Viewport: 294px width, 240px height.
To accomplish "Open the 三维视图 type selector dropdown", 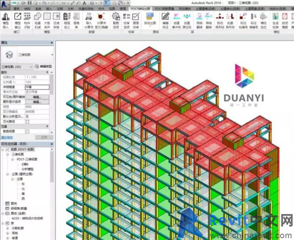I will tap(52, 55).
